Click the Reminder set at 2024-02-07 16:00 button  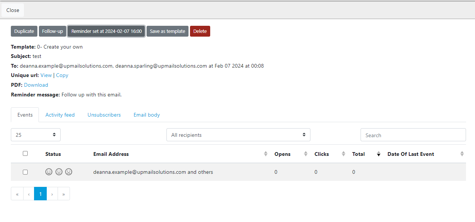click(107, 31)
